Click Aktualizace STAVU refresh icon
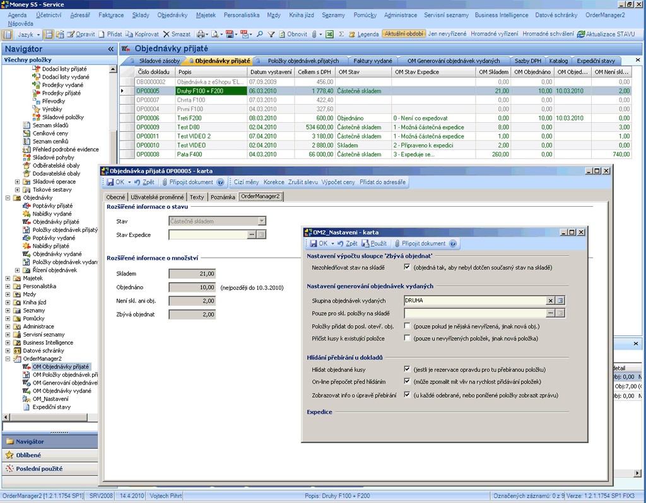Screen dimensions: 646x503 pyautogui.click(x=581, y=34)
